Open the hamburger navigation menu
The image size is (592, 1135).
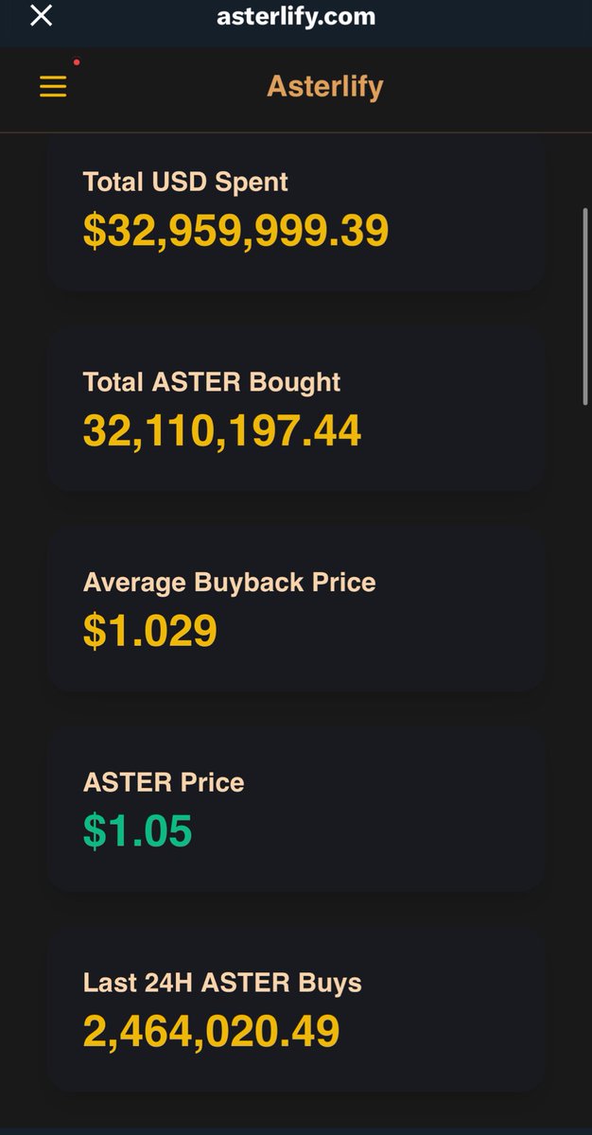(x=53, y=87)
